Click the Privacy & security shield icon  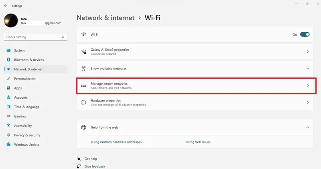8,135
